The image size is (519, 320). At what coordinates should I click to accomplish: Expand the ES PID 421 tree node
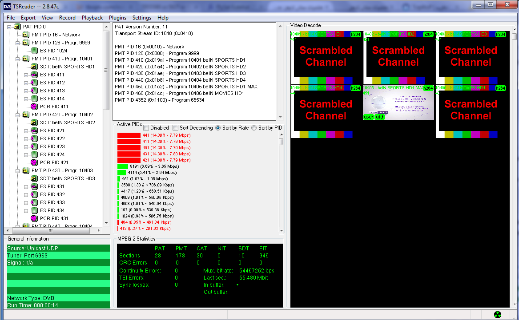pyautogui.click(x=26, y=130)
